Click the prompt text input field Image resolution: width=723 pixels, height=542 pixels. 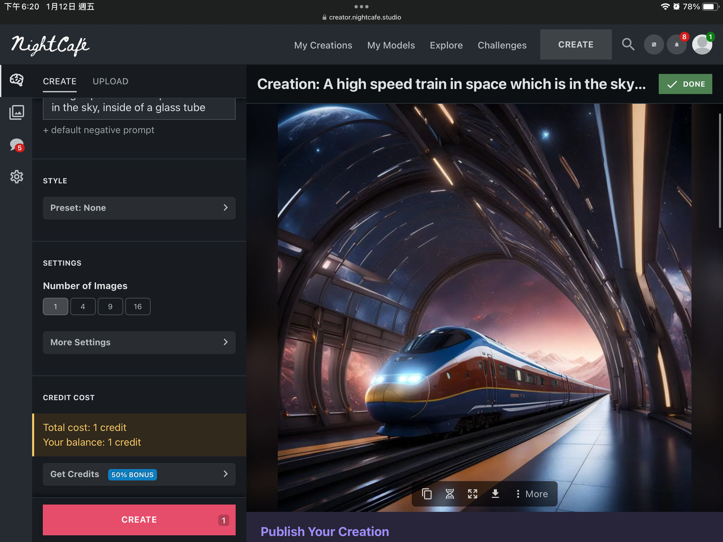coord(139,108)
